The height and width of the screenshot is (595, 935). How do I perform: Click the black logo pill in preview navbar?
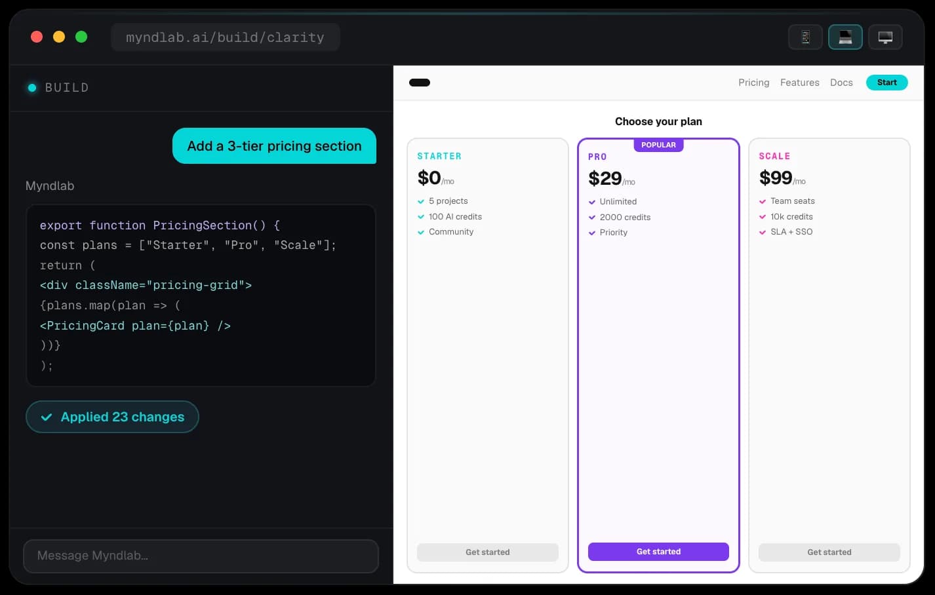(420, 83)
